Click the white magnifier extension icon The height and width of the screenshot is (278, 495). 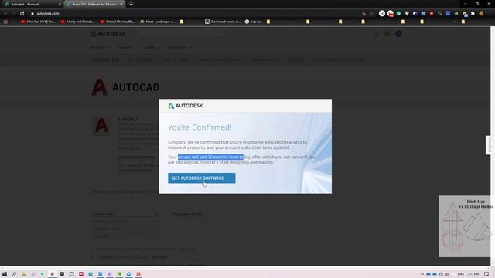tap(382, 14)
